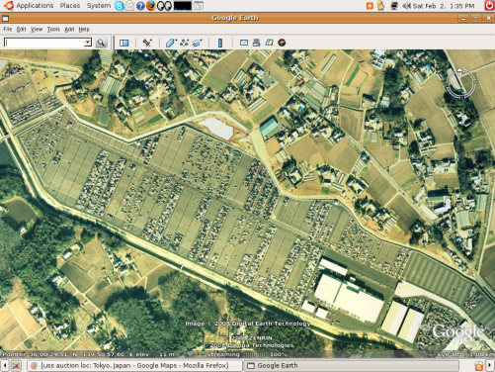Click the show in Google Maps icon
495x372 pixels.
point(269,43)
